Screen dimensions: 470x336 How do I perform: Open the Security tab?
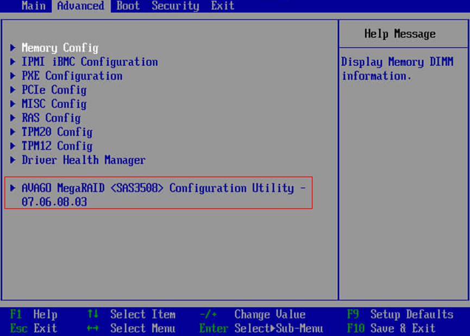pyautogui.click(x=175, y=6)
